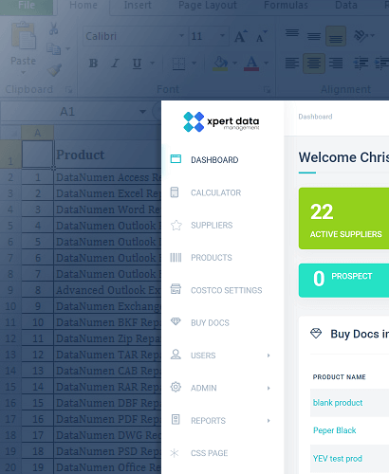The image size is (389, 474).
Task: Open the File tab in Excel
Action: coord(27,6)
